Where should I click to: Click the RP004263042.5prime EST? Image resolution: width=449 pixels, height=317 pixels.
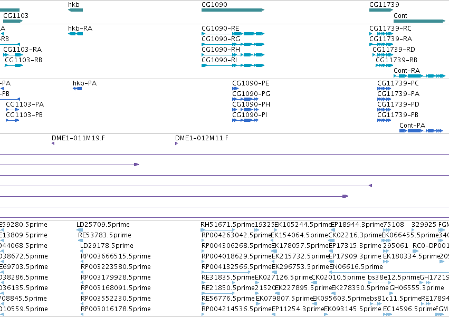click(x=203, y=241)
